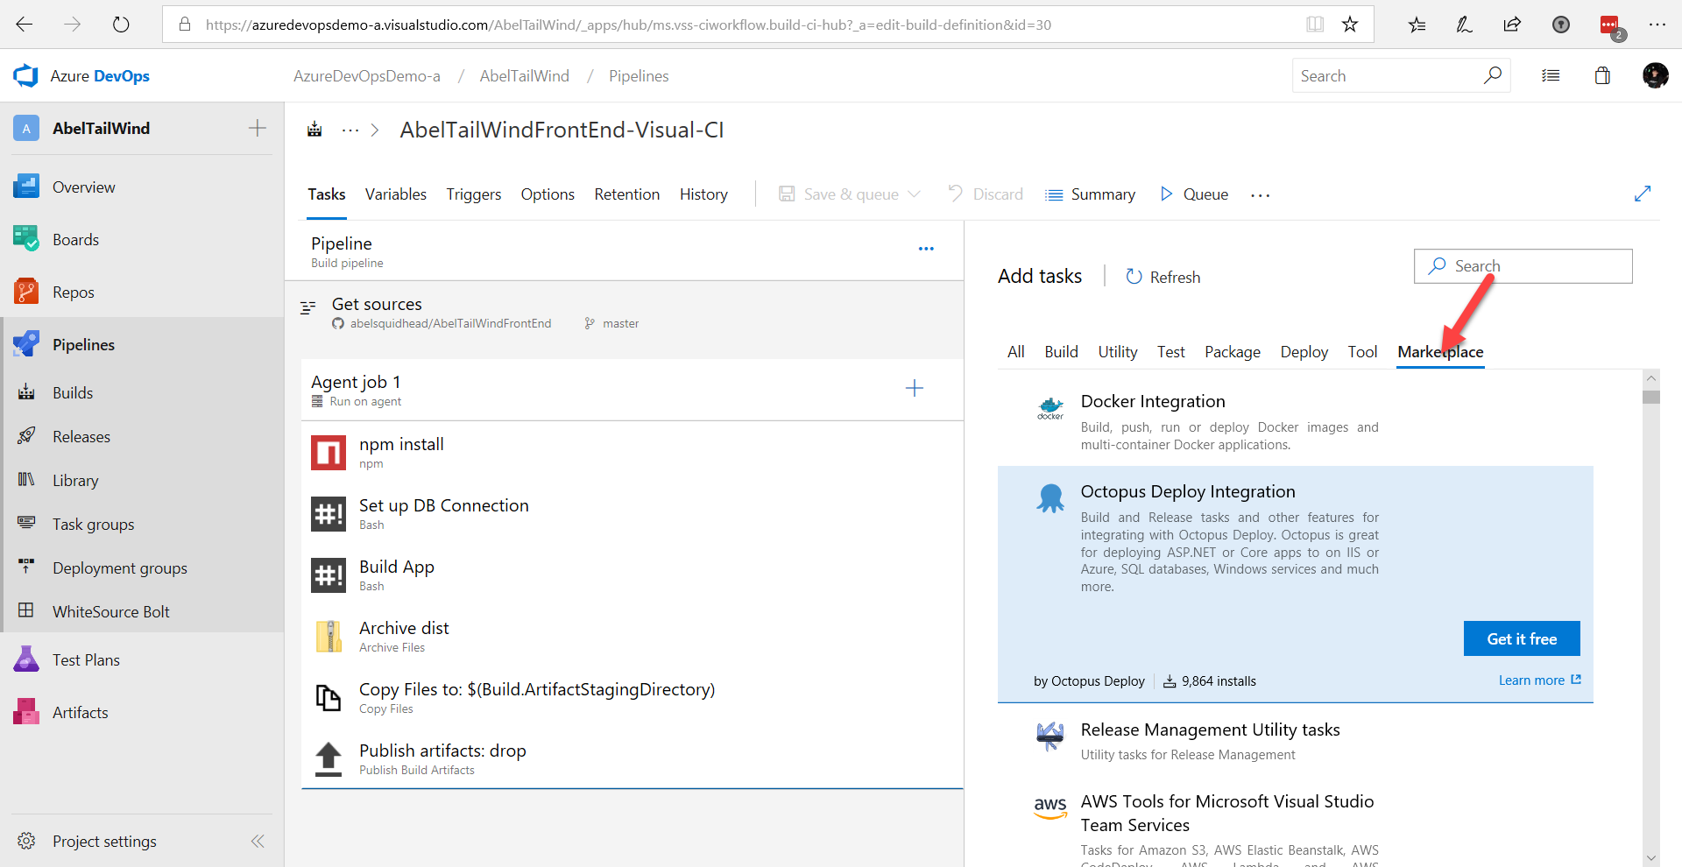Select Publish artifacts: drop task

click(x=633, y=759)
